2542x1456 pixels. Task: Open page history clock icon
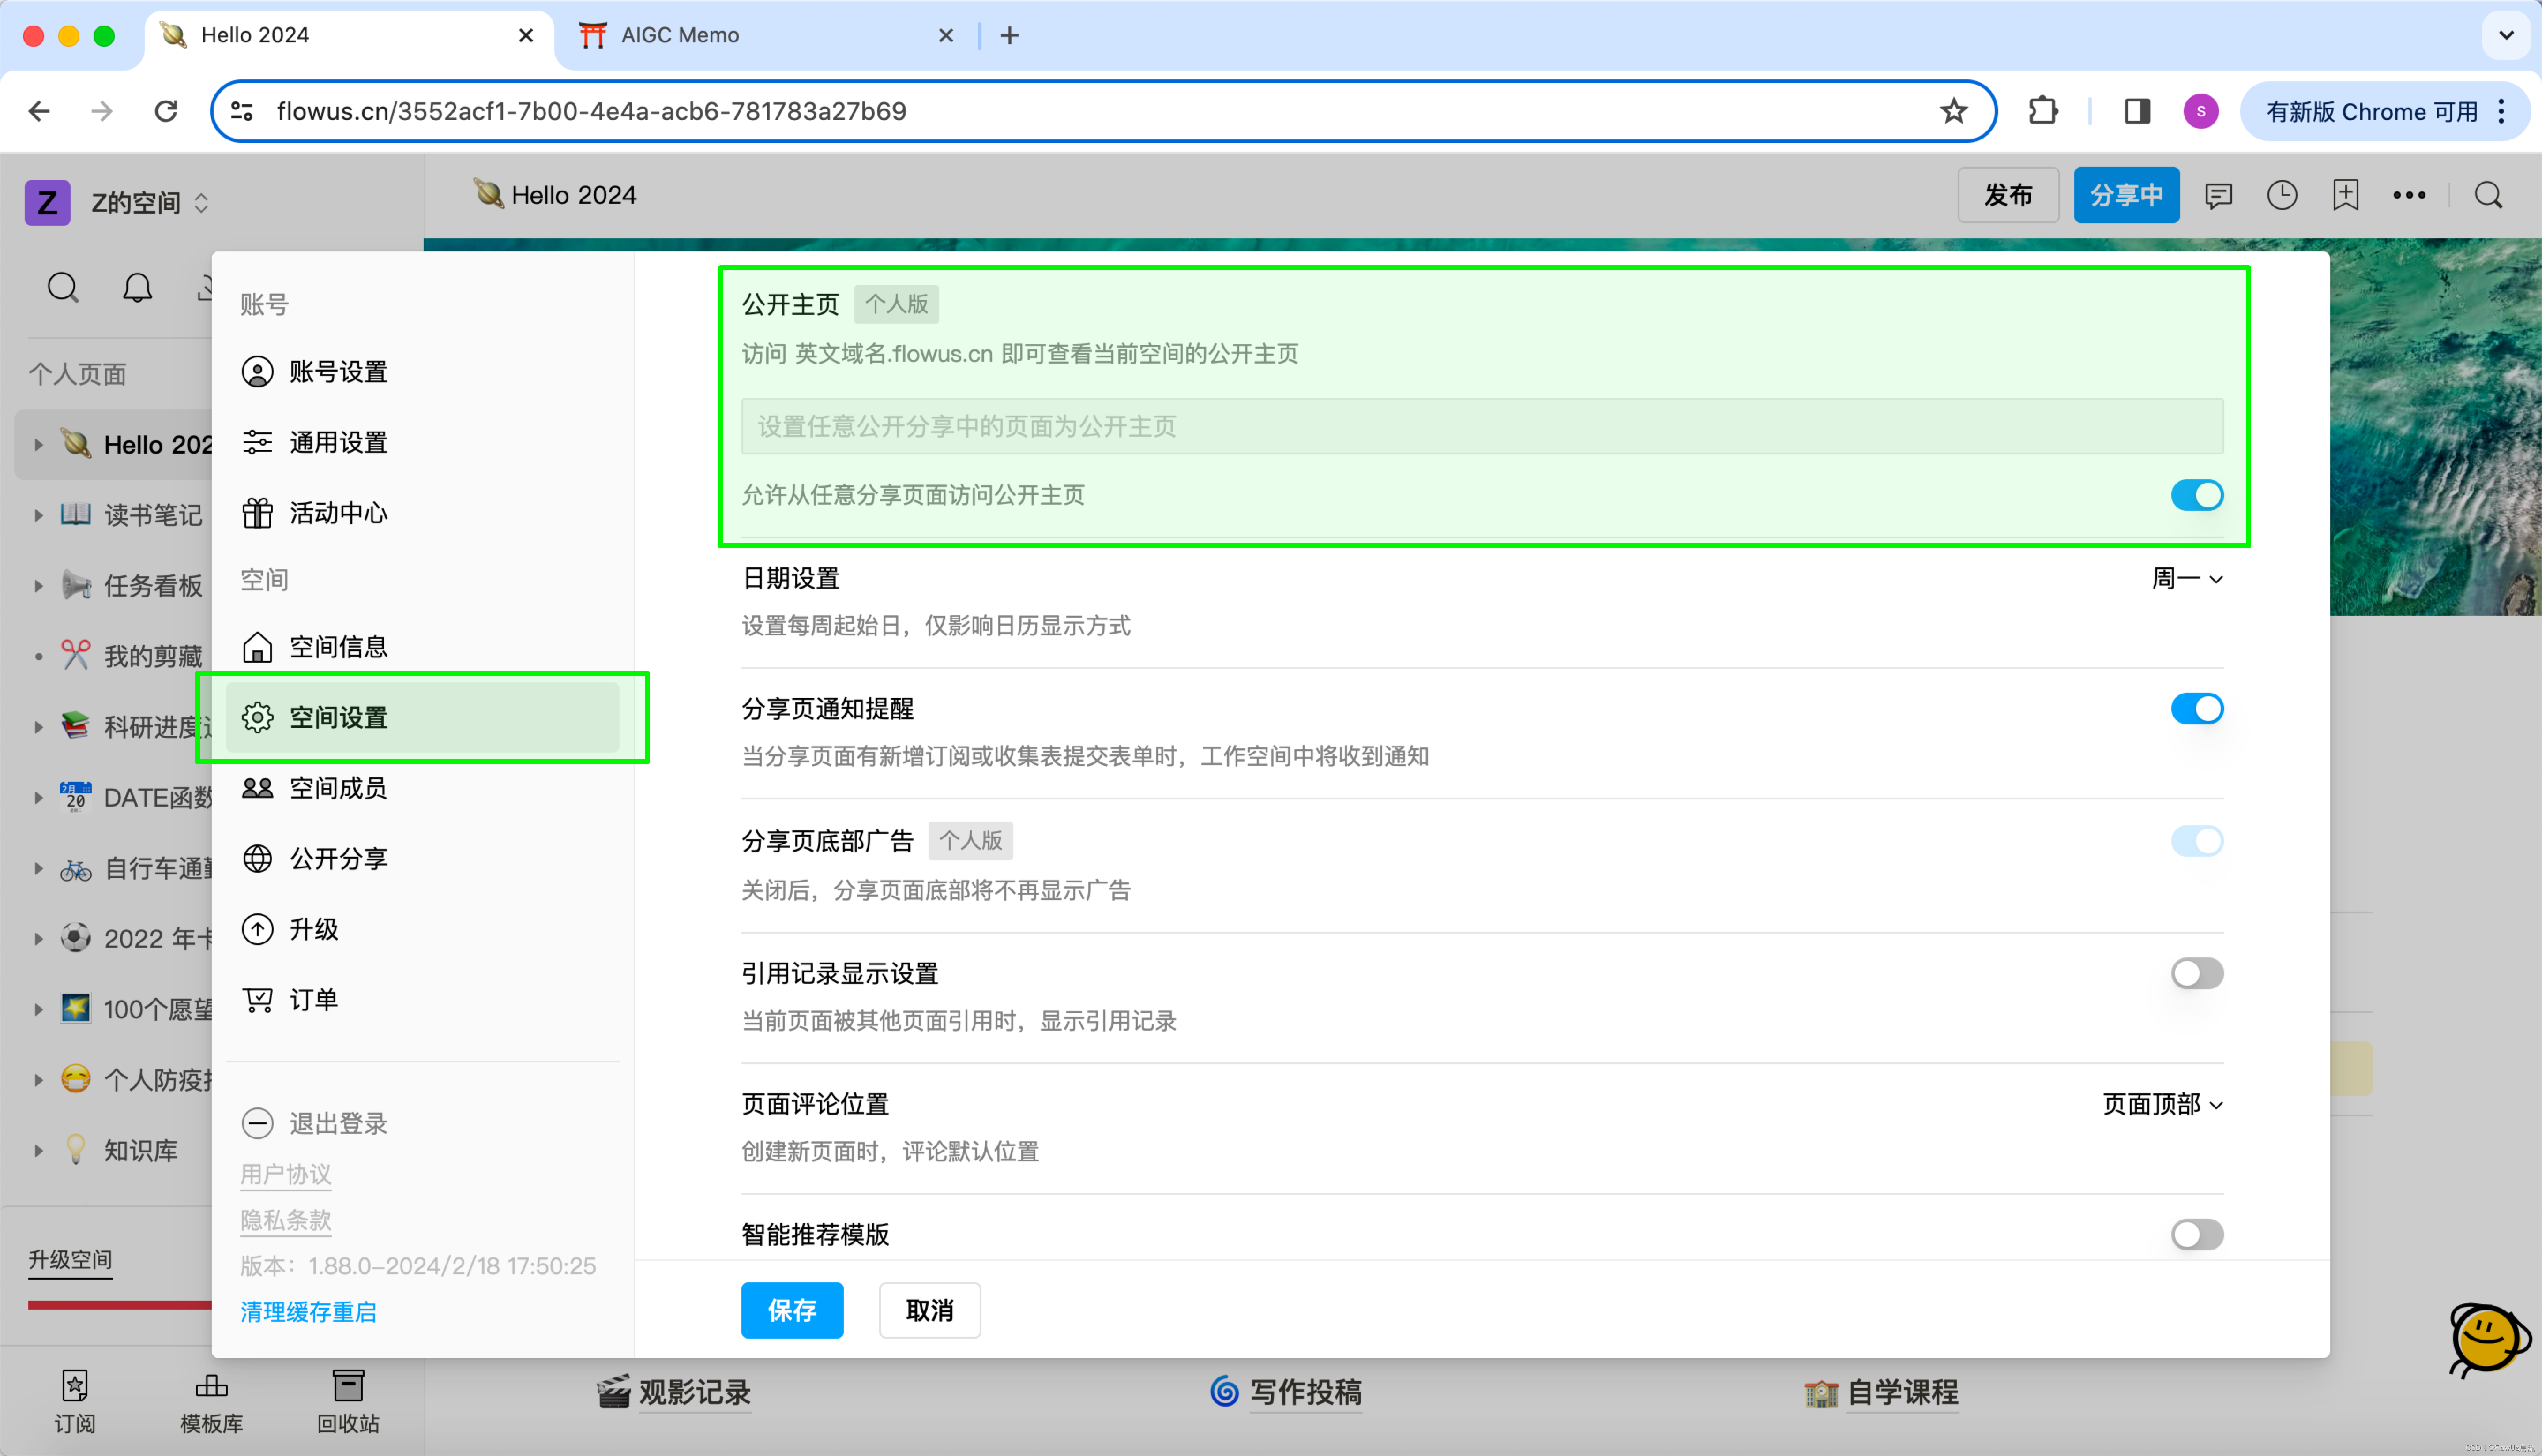tap(2282, 195)
